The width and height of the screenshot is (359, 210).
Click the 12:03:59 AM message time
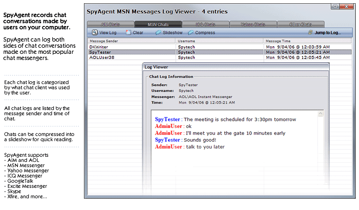(298, 47)
